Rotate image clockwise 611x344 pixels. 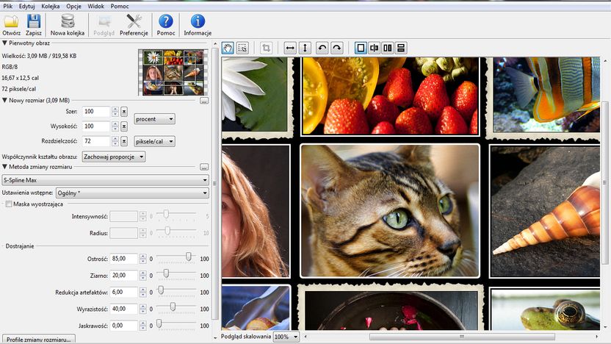(x=336, y=48)
